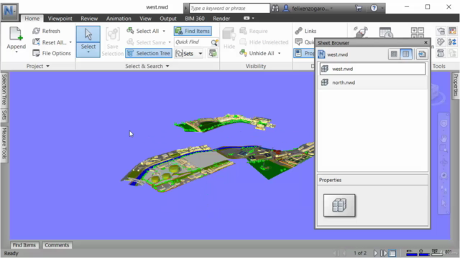Open the Quantification tool icon
The image size is (460, 258).
[417, 32]
